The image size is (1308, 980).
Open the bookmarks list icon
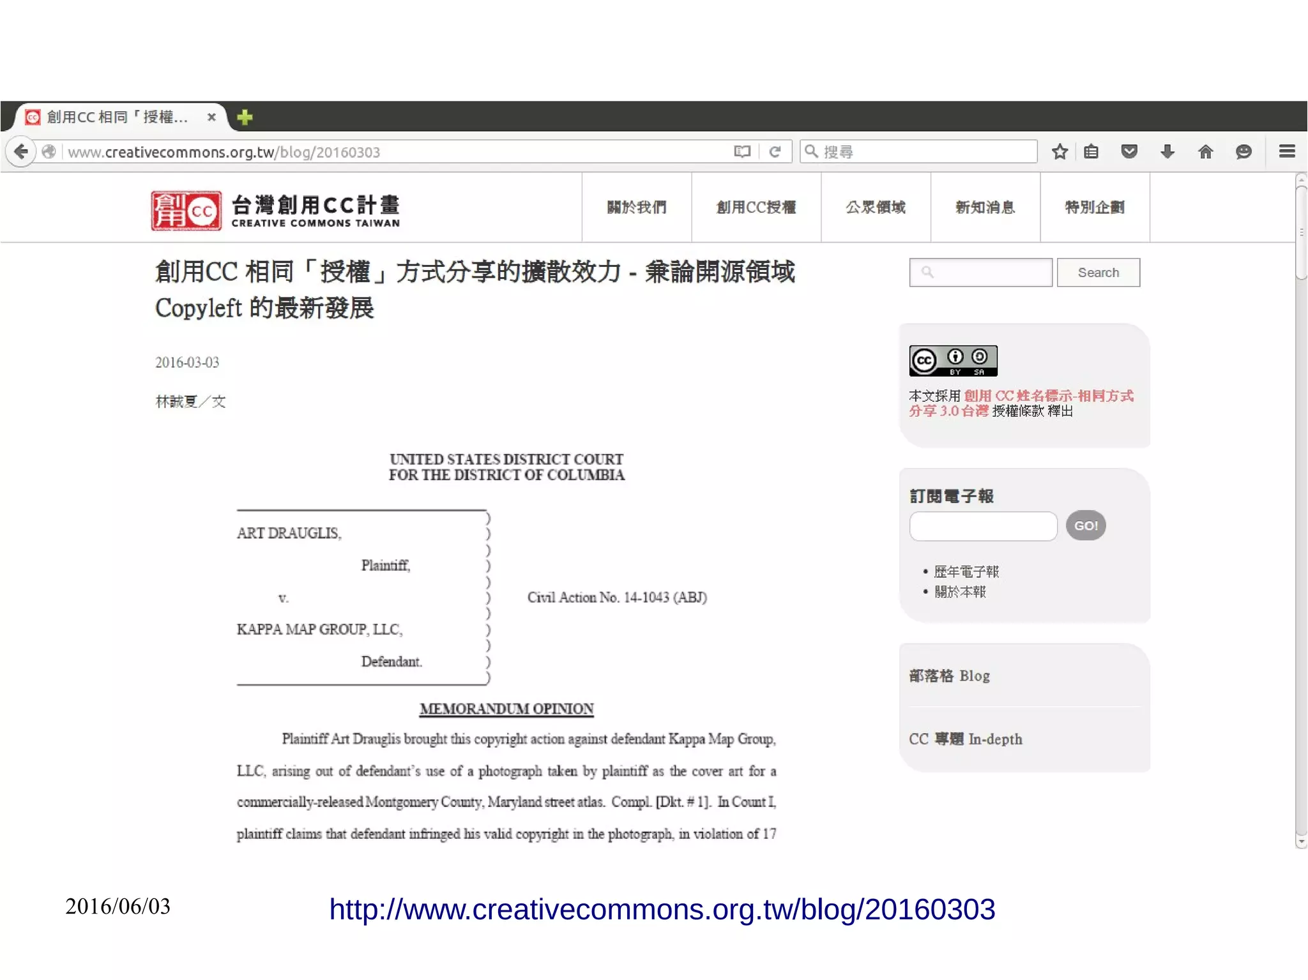[1091, 152]
